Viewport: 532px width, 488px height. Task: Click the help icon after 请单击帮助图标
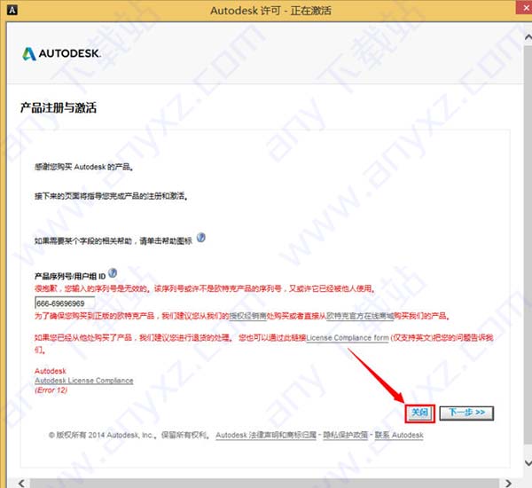click(201, 238)
